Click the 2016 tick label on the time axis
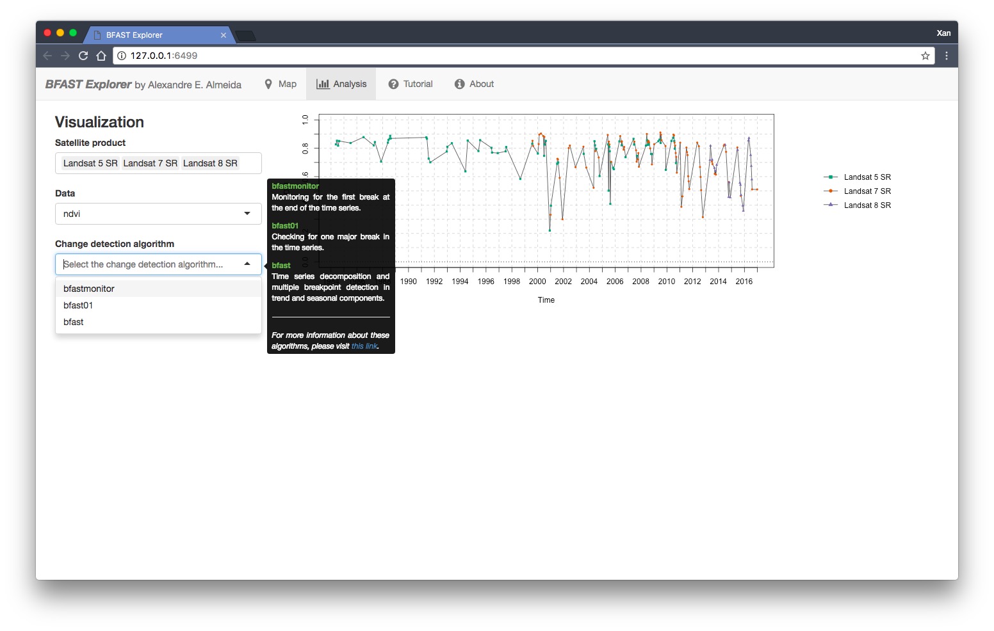This screenshot has width=994, height=631. point(744,282)
